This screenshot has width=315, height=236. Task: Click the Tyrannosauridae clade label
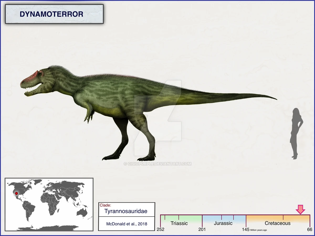pyautogui.click(x=126, y=211)
